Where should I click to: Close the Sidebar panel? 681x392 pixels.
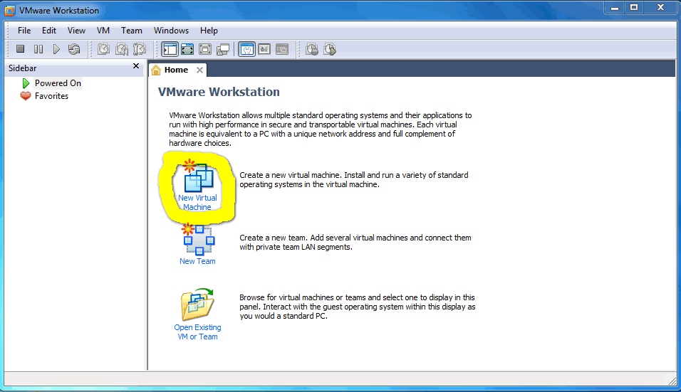[136, 66]
